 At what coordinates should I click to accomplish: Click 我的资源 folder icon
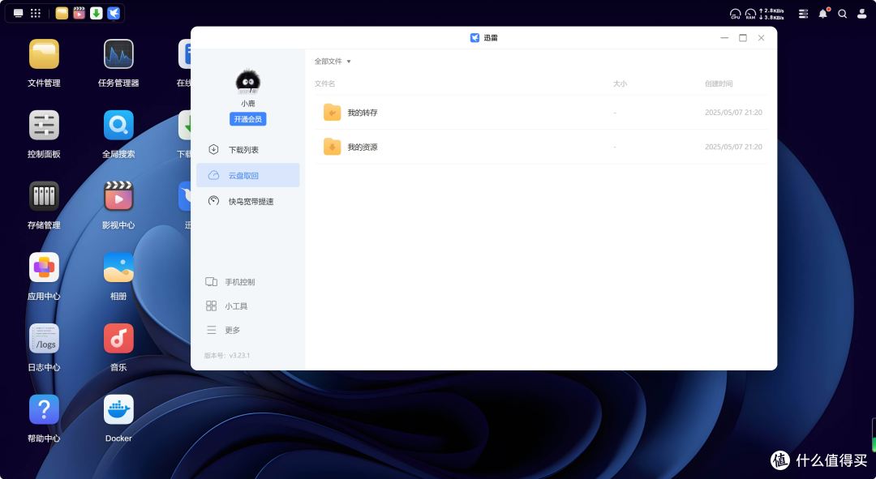coord(332,147)
